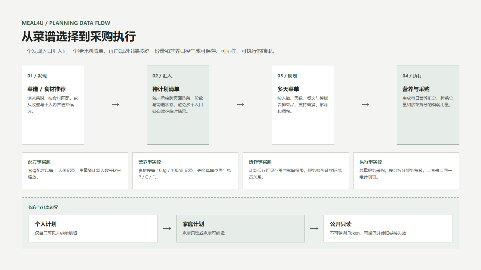481x270 pixels.
Task: Click text 食材按每 100g / 100ml 记录
Action: pyautogui.click(x=185, y=174)
